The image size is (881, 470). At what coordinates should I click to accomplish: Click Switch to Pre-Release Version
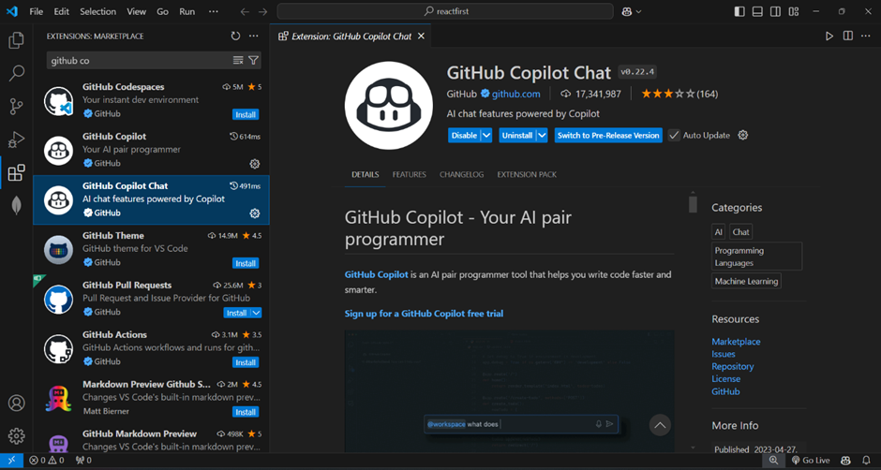click(608, 136)
